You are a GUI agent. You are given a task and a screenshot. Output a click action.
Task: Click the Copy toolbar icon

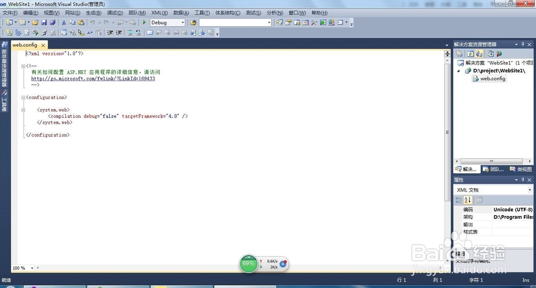pos(72,22)
